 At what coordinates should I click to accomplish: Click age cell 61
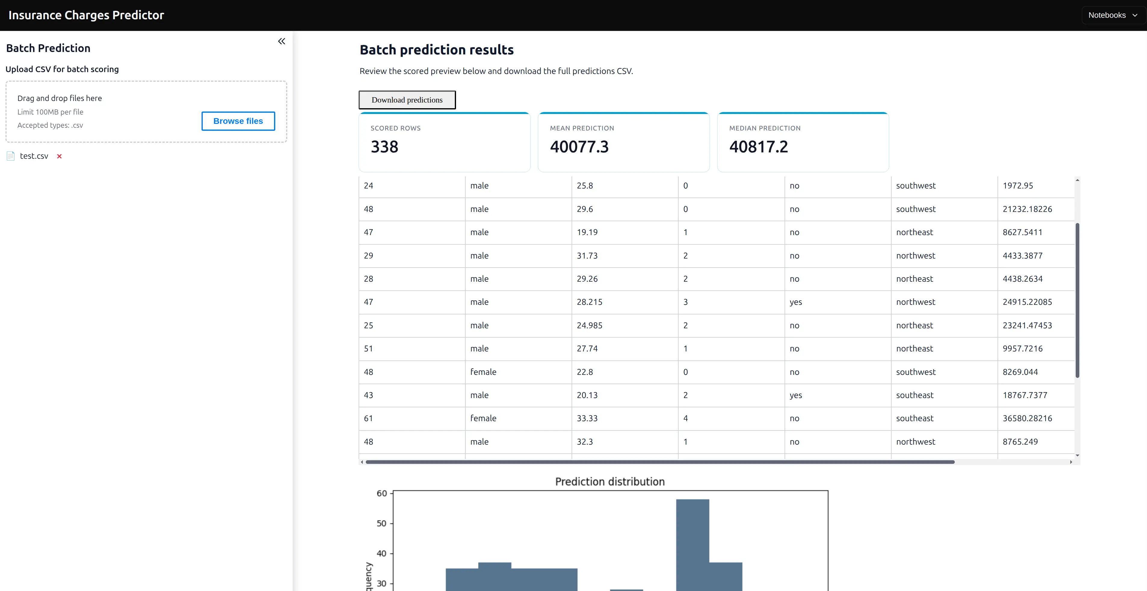[412, 418]
